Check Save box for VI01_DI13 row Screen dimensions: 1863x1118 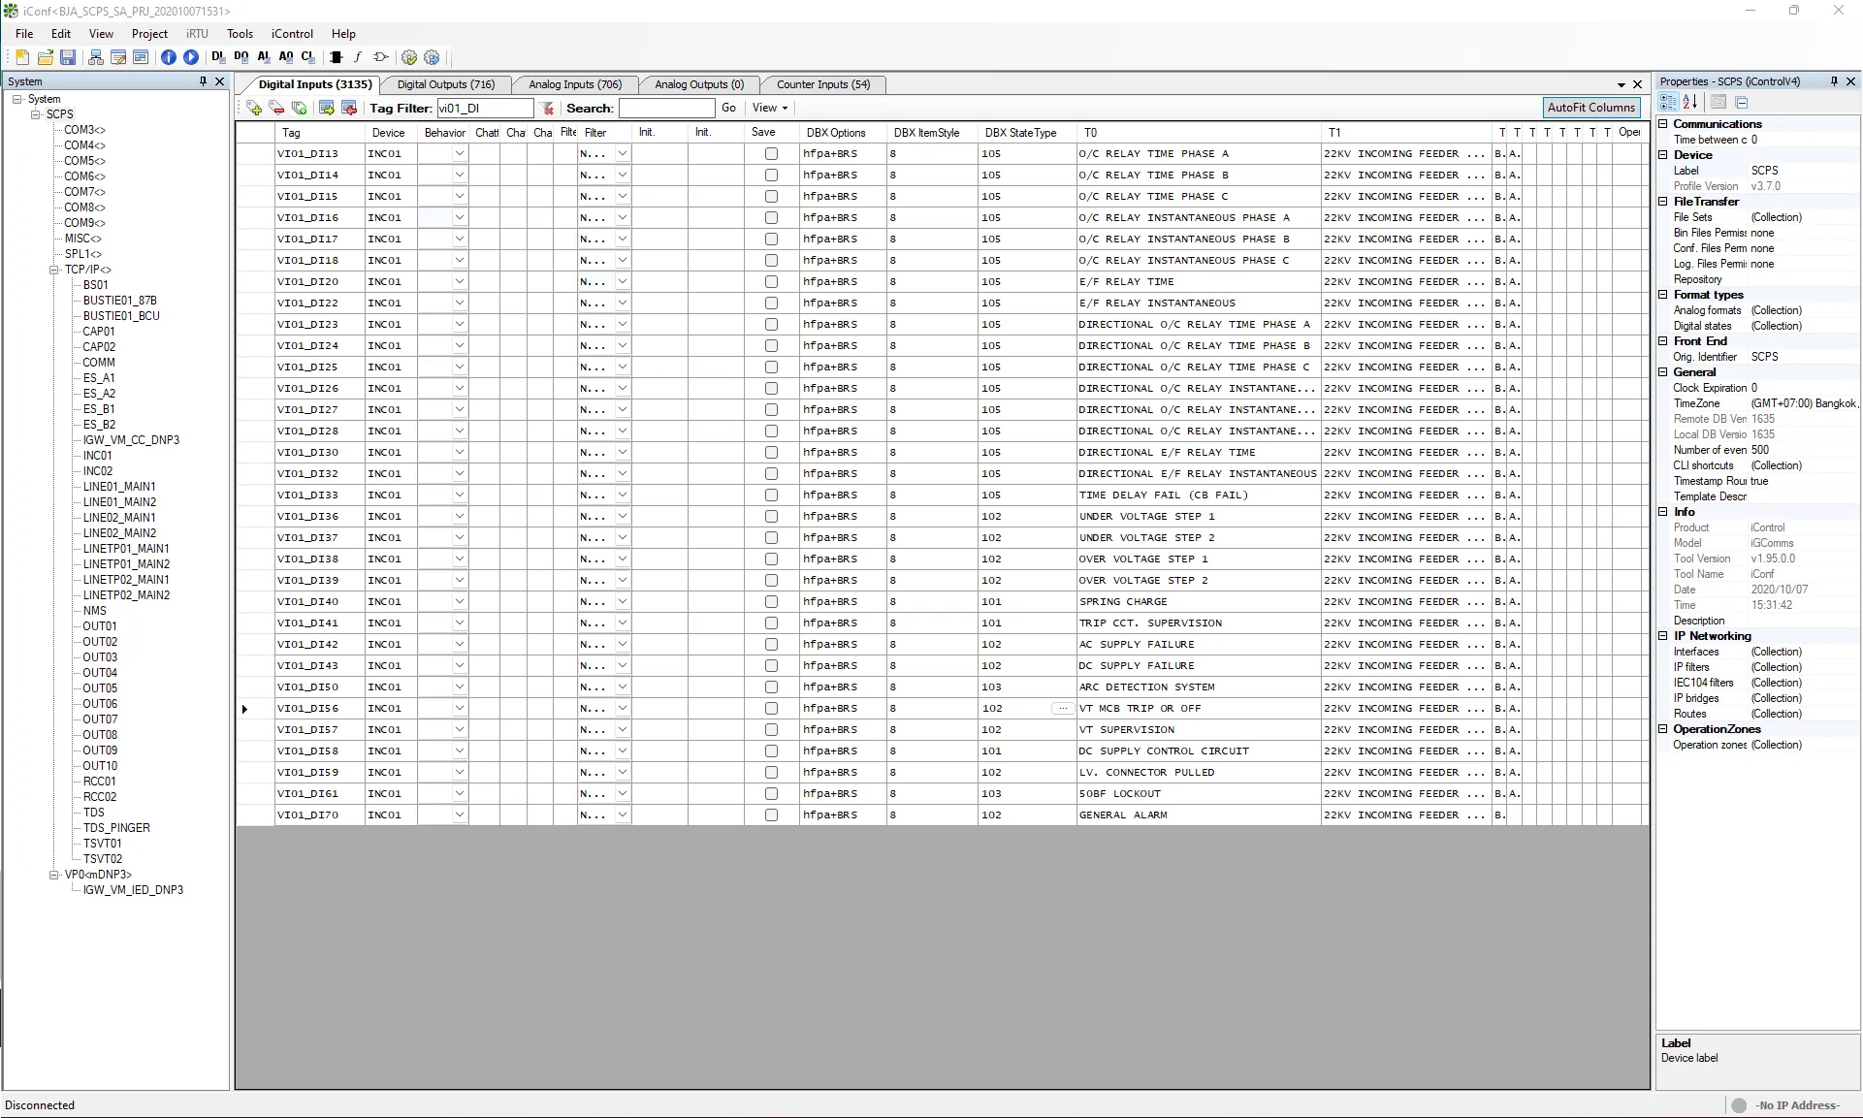pyautogui.click(x=771, y=153)
